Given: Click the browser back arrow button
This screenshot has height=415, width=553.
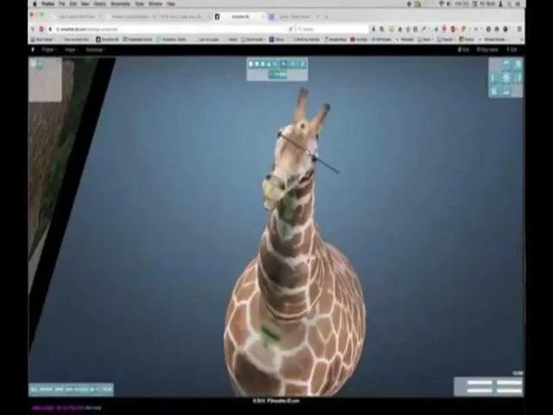Looking at the screenshot, I should point(34,29).
